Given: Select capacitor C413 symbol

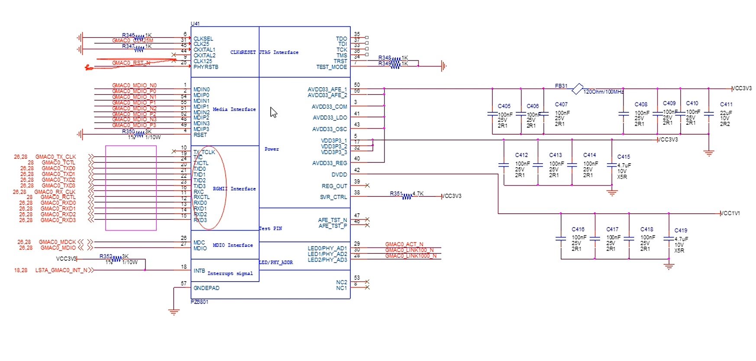Looking at the screenshot, I should [538, 165].
